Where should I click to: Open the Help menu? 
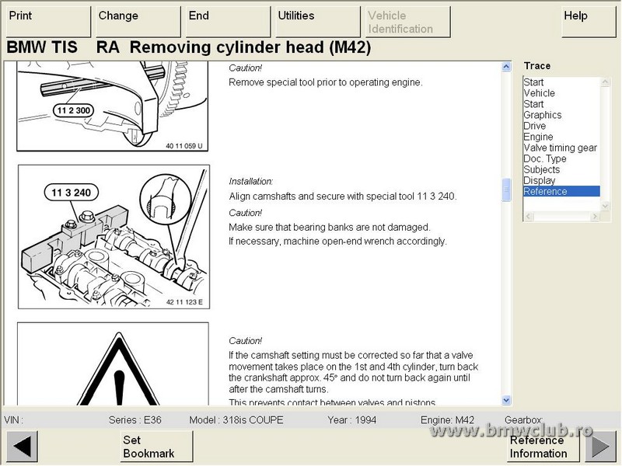[x=589, y=22]
